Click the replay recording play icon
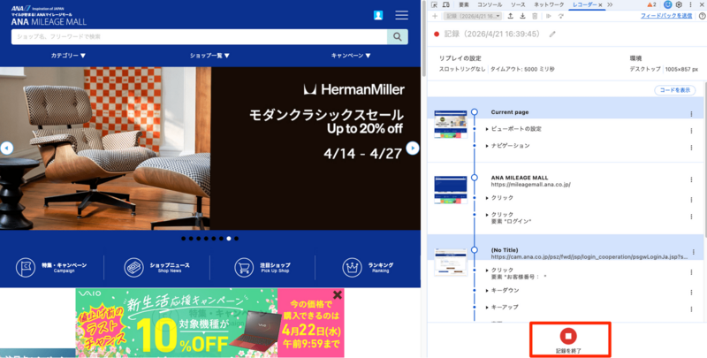707x358 pixels. (x=549, y=16)
